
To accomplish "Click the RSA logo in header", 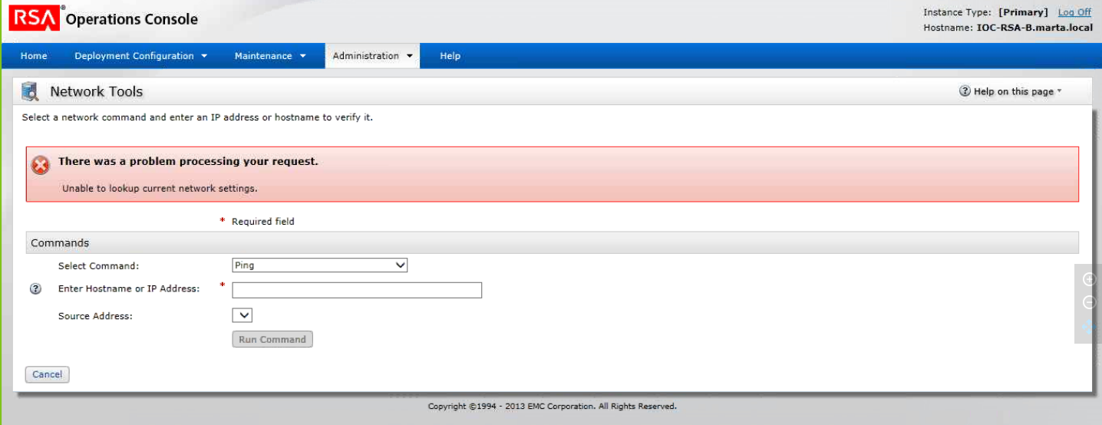I will coord(34,18).
